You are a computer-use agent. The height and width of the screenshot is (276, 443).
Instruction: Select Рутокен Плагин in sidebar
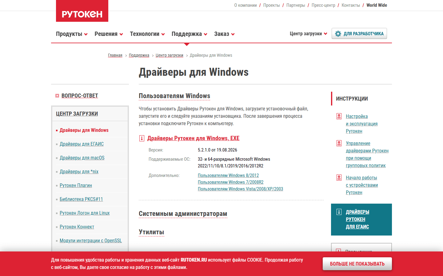click(x=76, y=186)
